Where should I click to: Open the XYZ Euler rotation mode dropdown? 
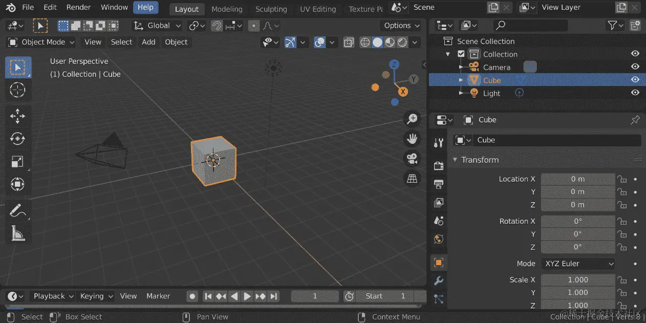coord(577,263)
